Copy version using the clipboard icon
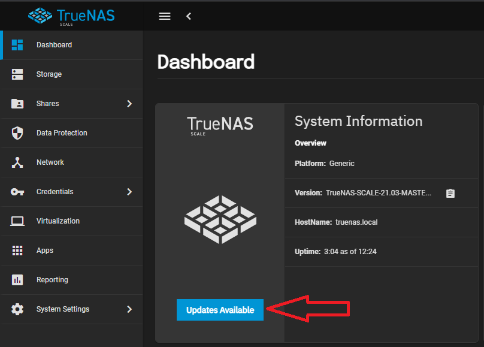Image resolution: width=484 pixels, height=347 pixels. point(450,193)
